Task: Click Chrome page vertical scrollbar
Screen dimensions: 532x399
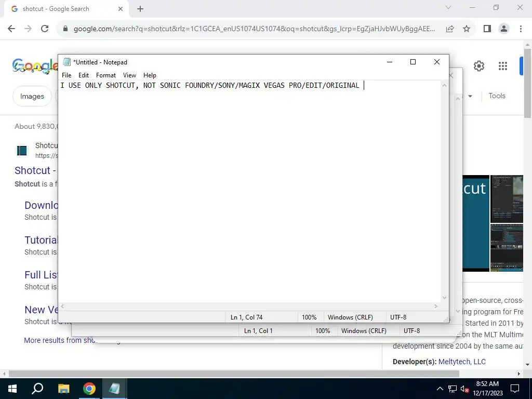Action: click(x=527, y=83)
